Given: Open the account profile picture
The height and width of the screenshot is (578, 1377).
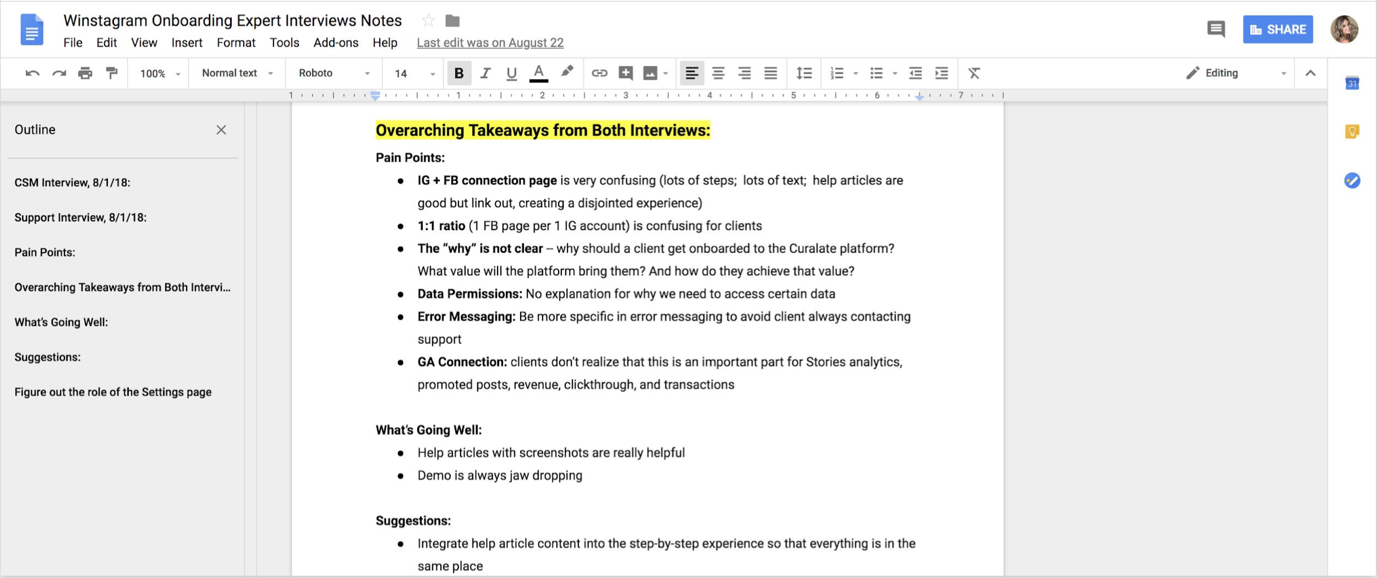Looking at the screenshot, I should tap(1344, 29).
